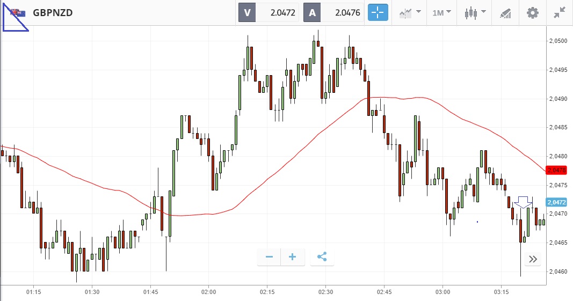Click the red moving average price label
Image resolution: width=573 pixels, height=301 pixels.
point(555,170)
